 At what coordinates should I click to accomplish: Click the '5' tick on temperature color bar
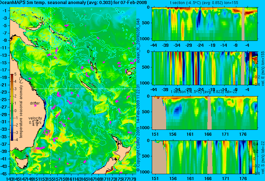[15, 74]
